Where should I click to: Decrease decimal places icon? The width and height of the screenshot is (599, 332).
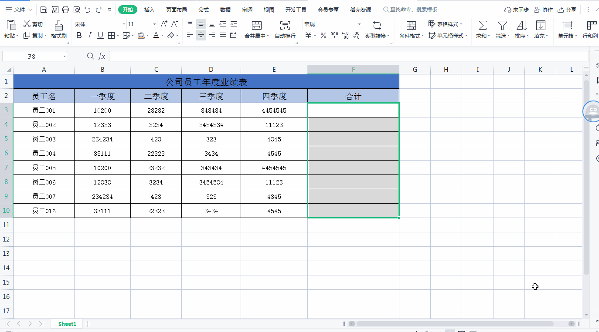(356, 36)
